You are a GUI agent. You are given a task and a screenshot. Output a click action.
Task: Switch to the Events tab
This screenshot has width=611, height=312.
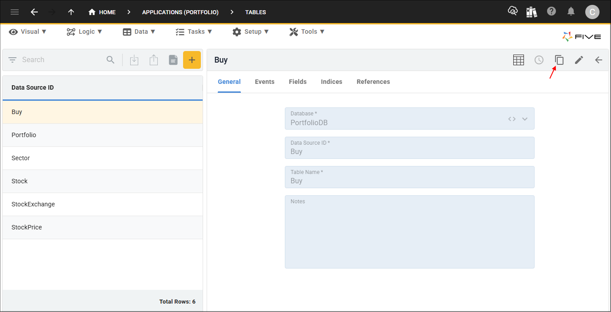265,82
